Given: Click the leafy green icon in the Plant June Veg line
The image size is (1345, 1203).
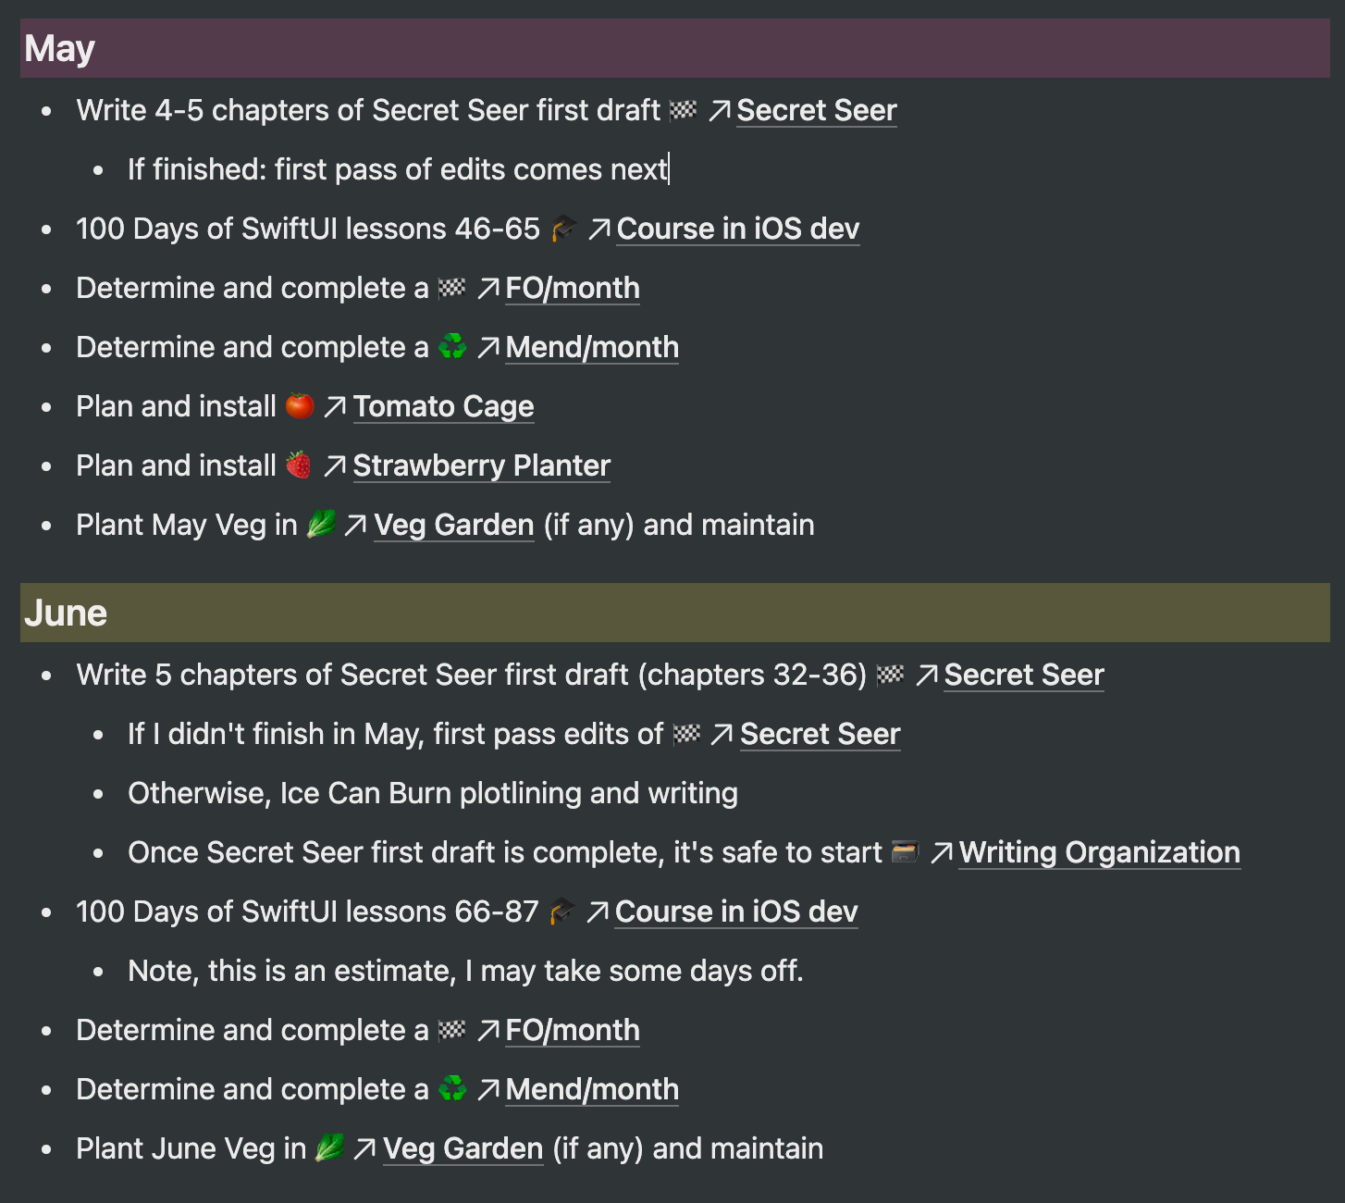Looking at the screenshot, I should pos(329,1147).
